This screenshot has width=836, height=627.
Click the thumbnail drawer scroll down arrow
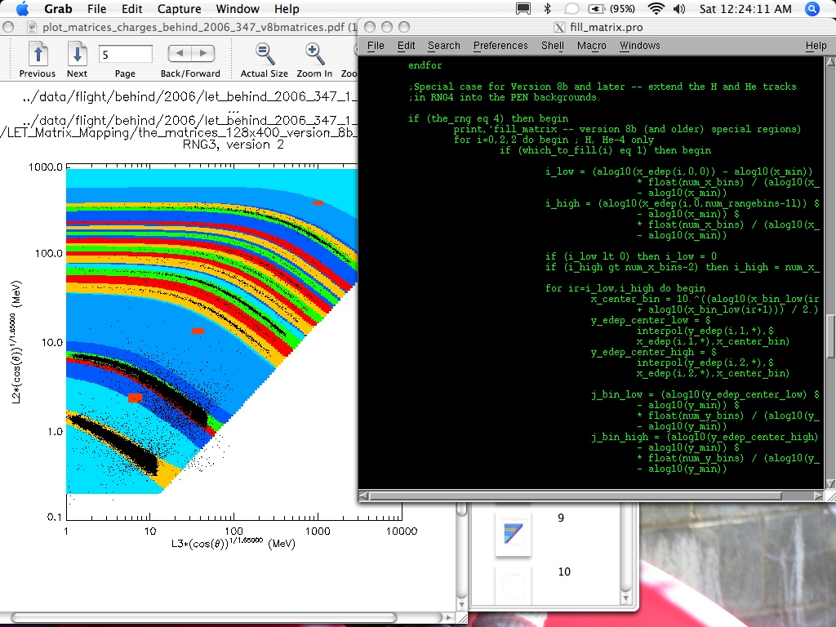coord(626,598)
